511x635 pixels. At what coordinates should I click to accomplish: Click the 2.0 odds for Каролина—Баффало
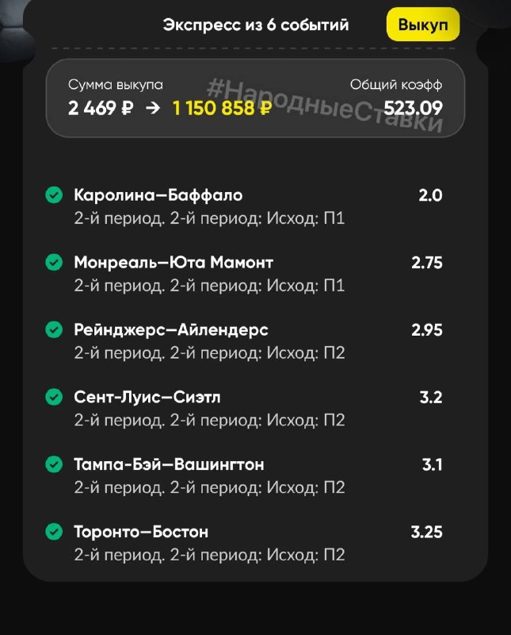(x=430, y=195)
